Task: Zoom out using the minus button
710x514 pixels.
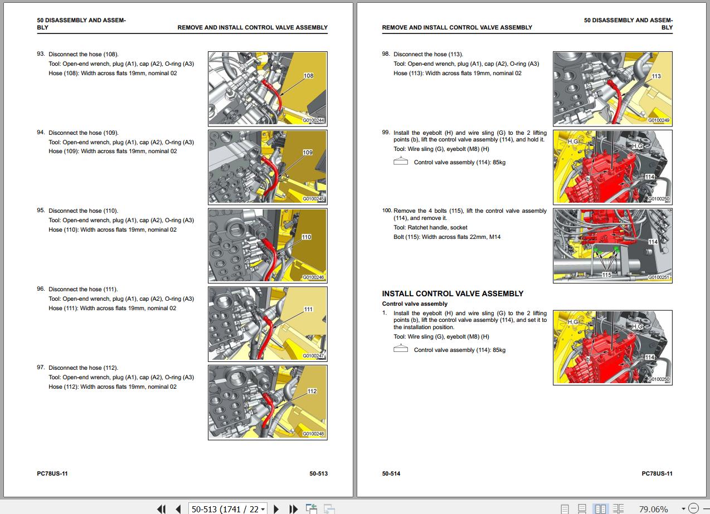Action: (693, 508)
